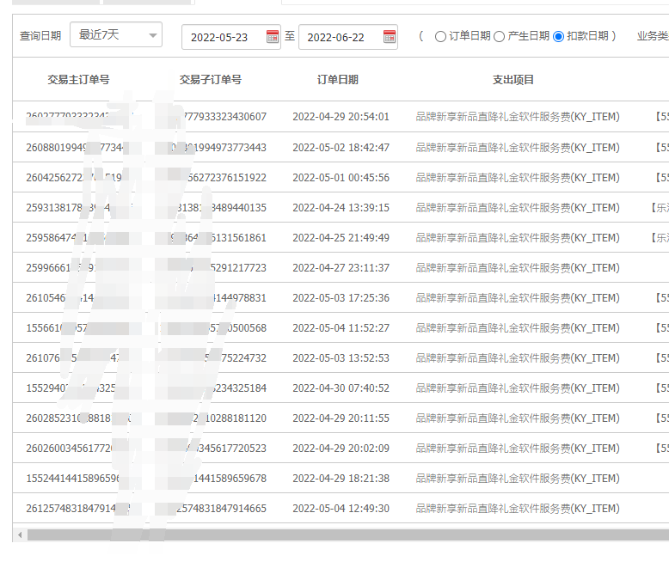669x574 pixels.
Task: Open 支出项目 link in 2022-04-29 20:54:01 row
Action: point(517,117)
